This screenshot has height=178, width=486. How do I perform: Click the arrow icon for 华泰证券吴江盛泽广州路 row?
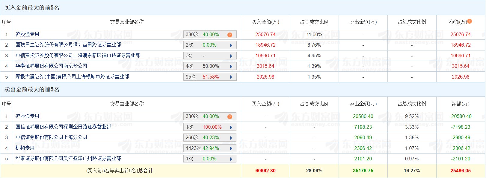point(231,159)
